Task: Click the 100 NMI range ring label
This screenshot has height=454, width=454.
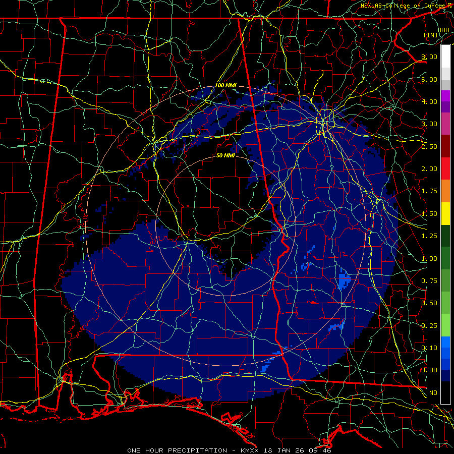Action: pos(225,86)
